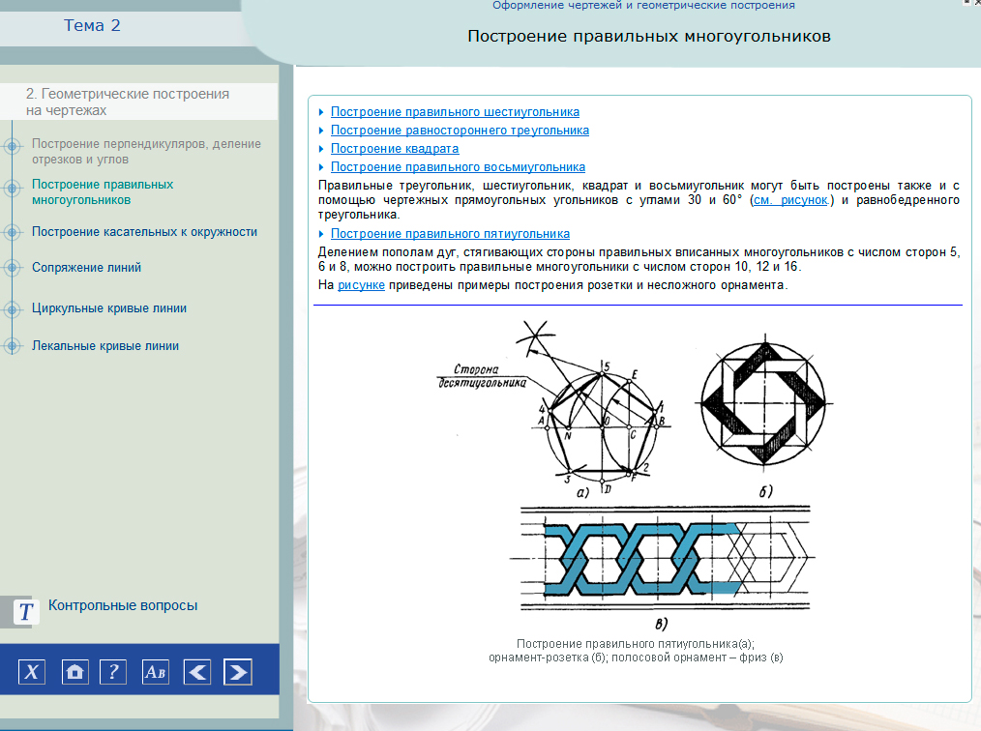The height and width of the screenshot is (731, 981).
Task: Expand arrow before Построение правильного восьмиугольника
Action: point(321,167)
